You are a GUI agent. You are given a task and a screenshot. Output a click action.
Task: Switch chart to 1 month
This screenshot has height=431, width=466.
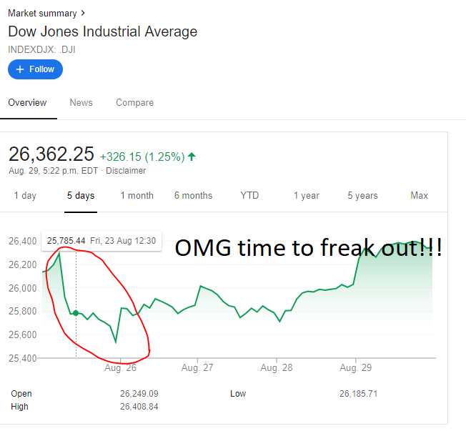pyautogui.click(x=137, y=196)
